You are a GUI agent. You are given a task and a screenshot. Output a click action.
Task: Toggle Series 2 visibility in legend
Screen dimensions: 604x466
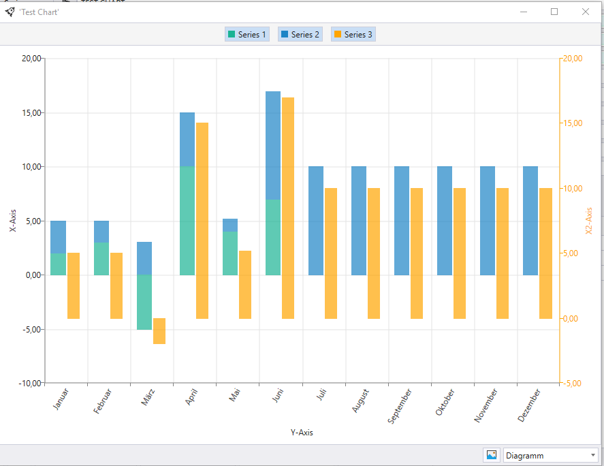(x=300, y=34)
